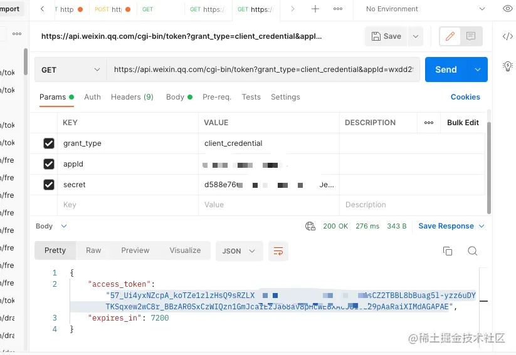Screen dimensions: 516x355
Task: Expand Send button options arrow
Action: click(x=478, y=69)
